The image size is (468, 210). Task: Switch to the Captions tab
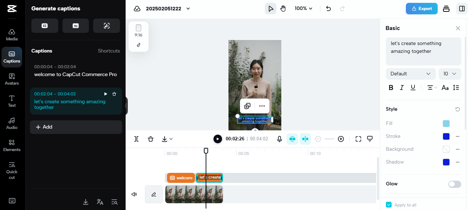[12, 57]
